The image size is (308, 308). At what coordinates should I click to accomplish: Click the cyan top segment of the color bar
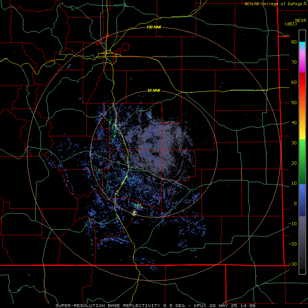302,45
